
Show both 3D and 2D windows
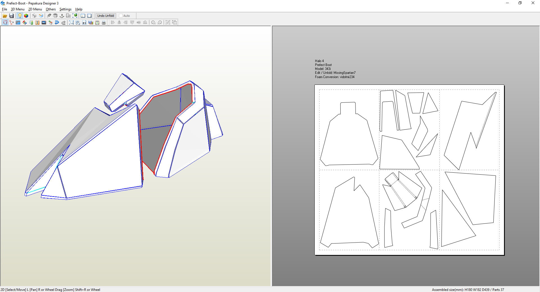click(83, 16)
